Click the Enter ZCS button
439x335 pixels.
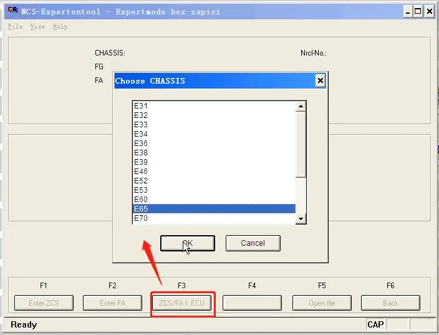click(x=44, y=303)
